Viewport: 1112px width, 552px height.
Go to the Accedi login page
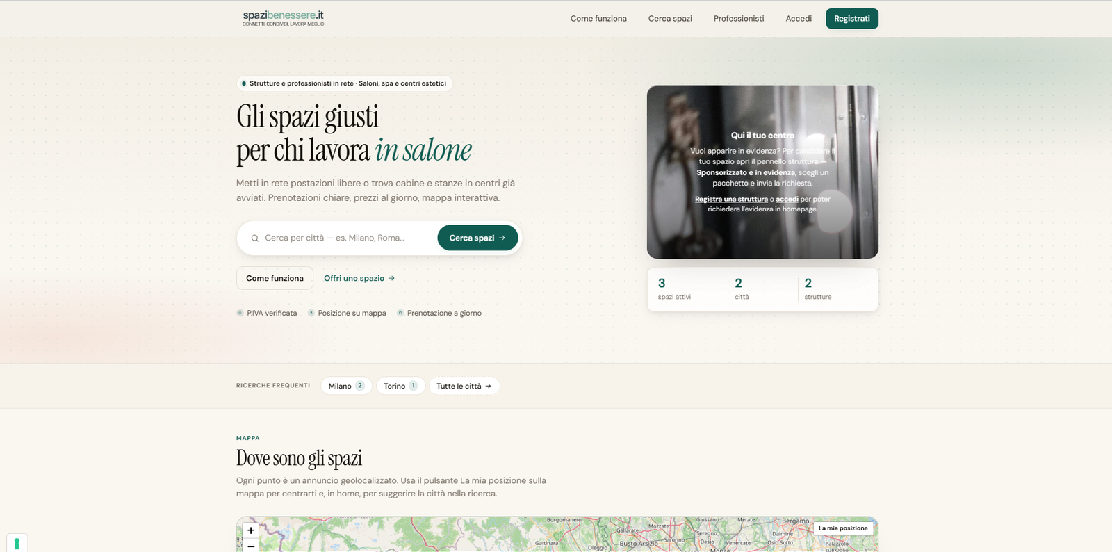(799, 19)
